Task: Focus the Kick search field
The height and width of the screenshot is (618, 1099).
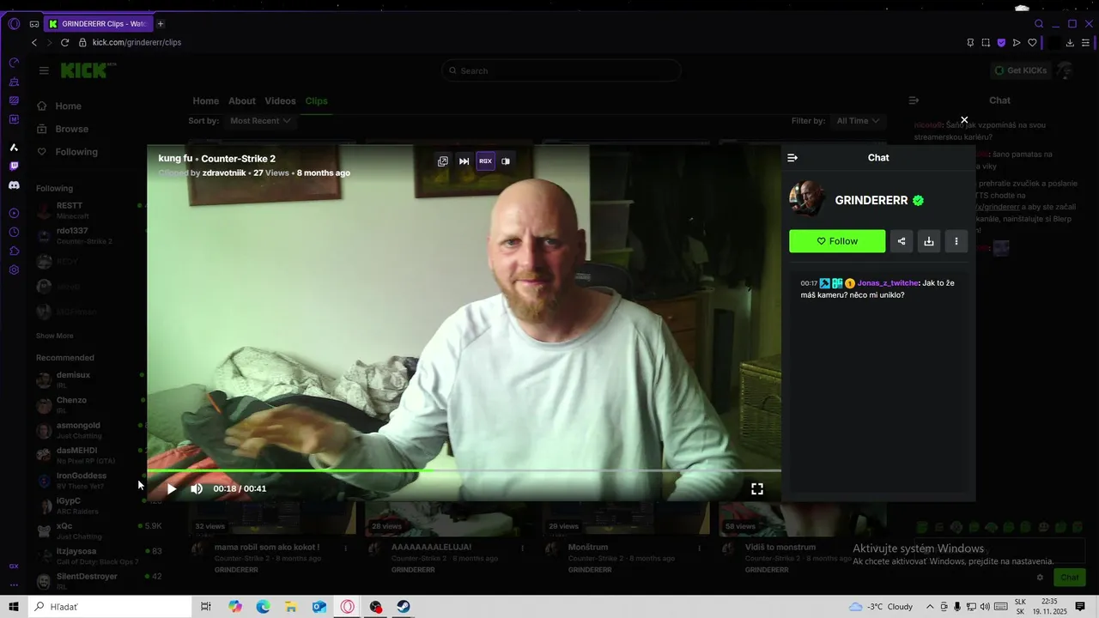Action: click(562, 70)
